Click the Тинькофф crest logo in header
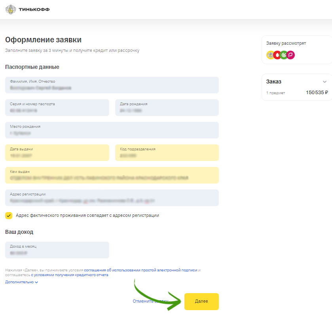Image resolution: width=332 pixels, height=324 pixels. [x=11, y=9]
